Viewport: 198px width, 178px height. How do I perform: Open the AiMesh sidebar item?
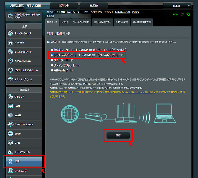[10, 42]
